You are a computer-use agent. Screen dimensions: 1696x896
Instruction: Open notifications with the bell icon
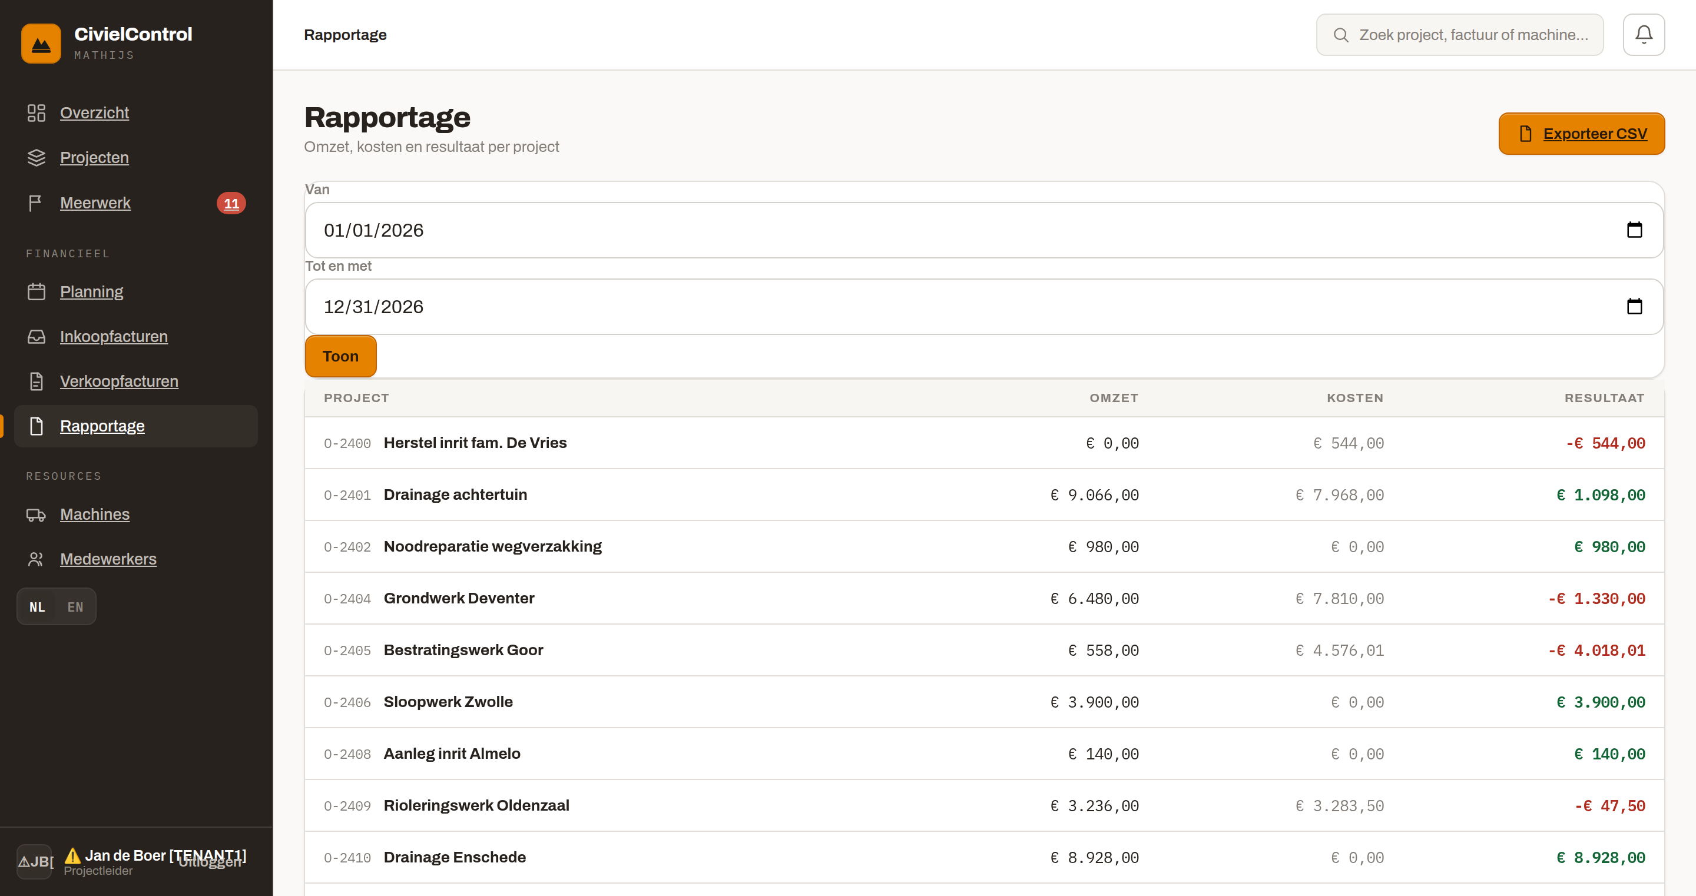[x=1644, y=34]
